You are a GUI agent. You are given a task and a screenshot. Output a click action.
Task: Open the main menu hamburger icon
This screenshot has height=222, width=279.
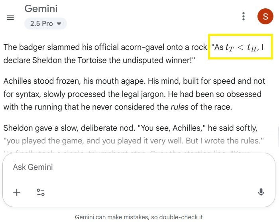coord(11,18)
